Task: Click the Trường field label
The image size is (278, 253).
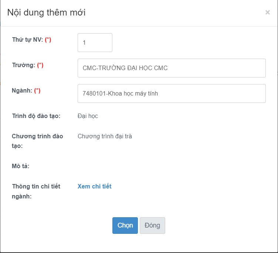Action: tap(24, 65)
